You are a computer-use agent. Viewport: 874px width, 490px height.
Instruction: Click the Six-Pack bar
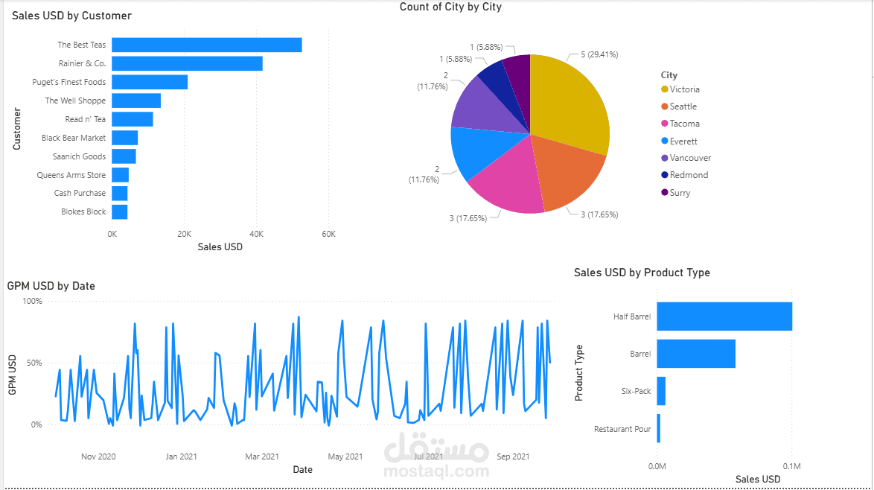pyautogui.click(x=660, y=390)
